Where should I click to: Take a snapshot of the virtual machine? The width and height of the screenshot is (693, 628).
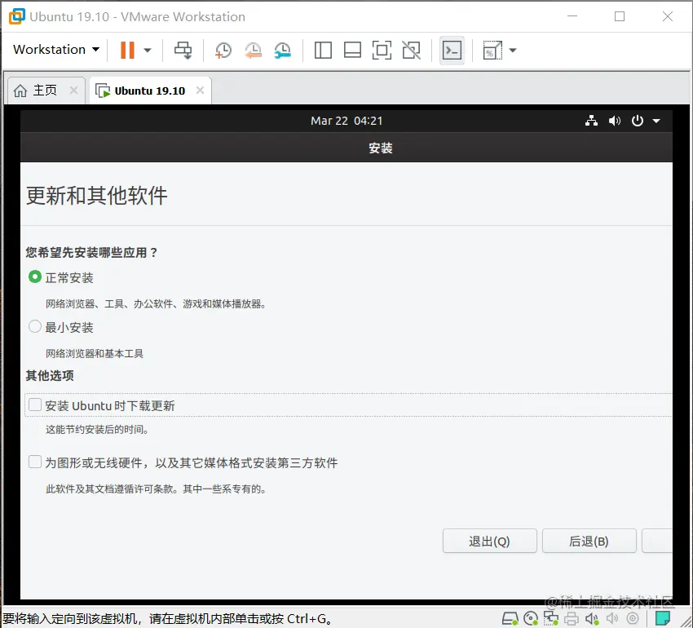(223, 50)
